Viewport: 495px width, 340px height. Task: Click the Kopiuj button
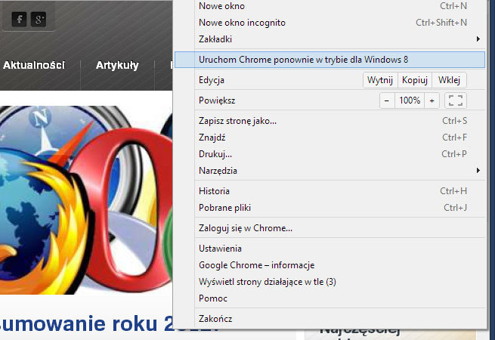click(415, 80)
